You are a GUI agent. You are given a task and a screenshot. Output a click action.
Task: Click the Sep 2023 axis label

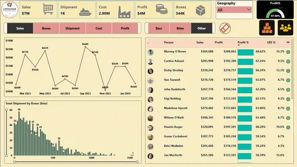[x=85, y=94]
